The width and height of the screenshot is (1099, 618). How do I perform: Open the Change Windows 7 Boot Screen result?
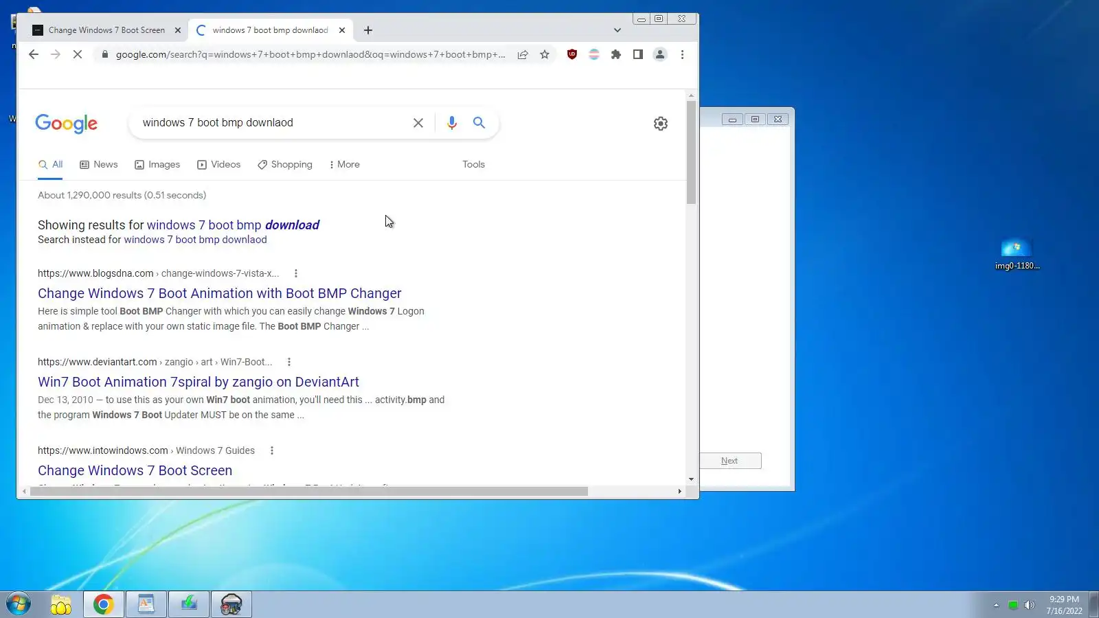(135, 470)
